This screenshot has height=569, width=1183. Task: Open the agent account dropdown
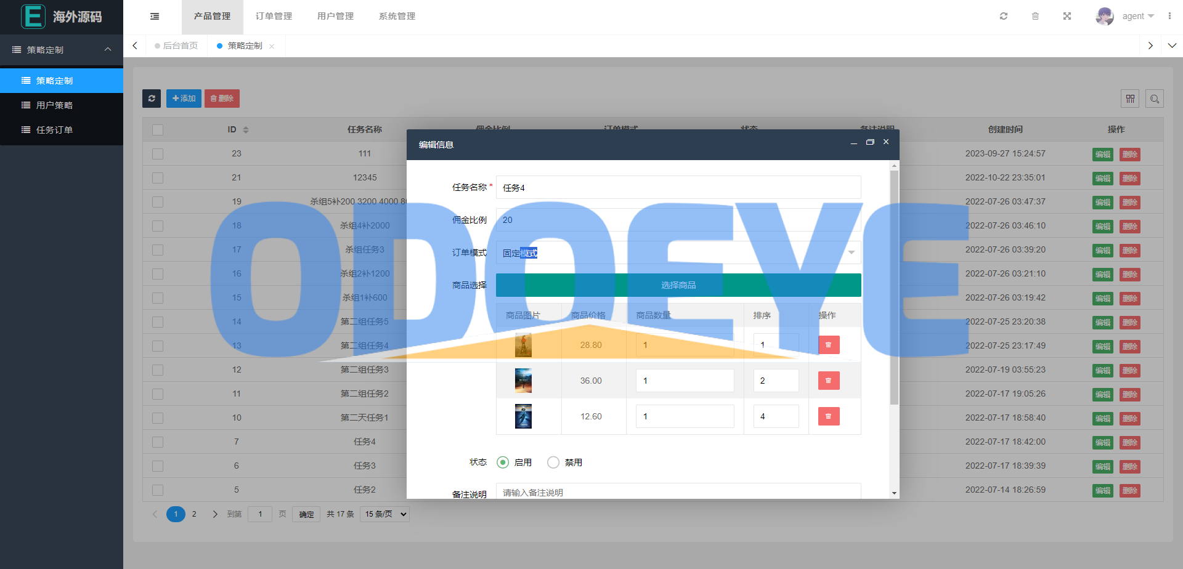click(1138, 16)
